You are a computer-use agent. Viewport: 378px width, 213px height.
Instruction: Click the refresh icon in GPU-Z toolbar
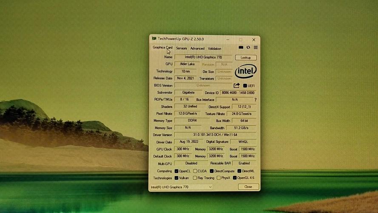(x=248, y=48)
